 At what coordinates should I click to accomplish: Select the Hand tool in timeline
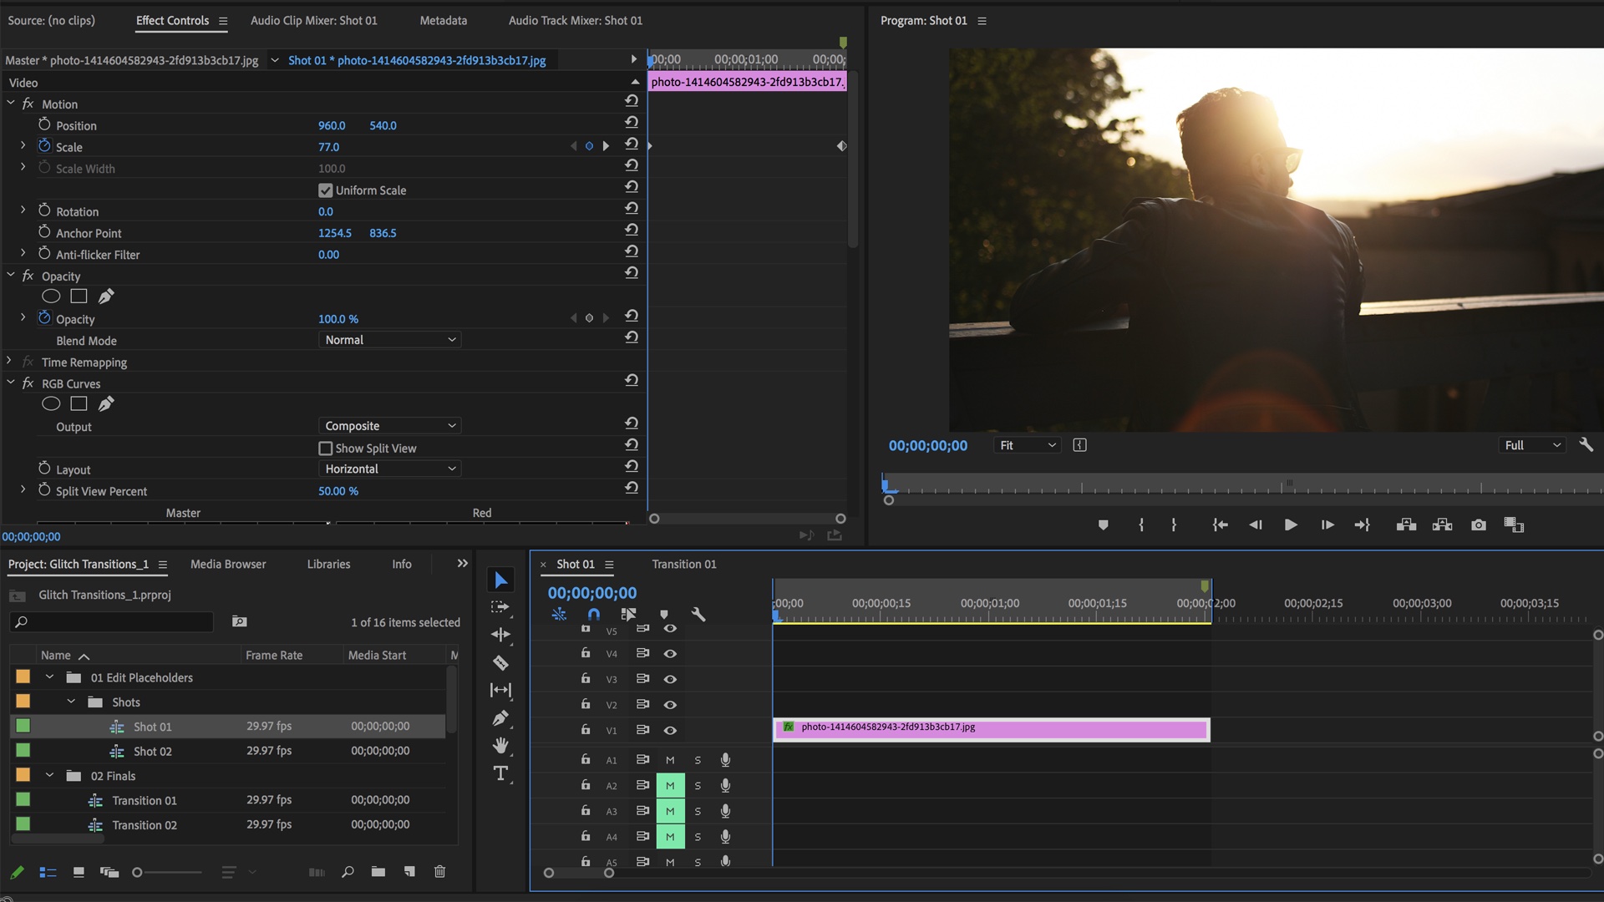[499, 746]
